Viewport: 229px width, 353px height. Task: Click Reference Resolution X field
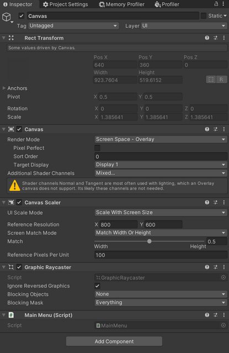[x=118, y=224]
